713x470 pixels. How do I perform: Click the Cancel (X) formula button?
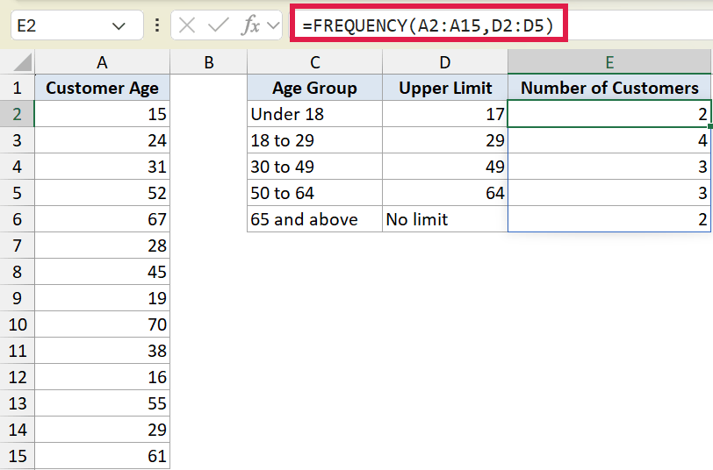click(187, 25)
